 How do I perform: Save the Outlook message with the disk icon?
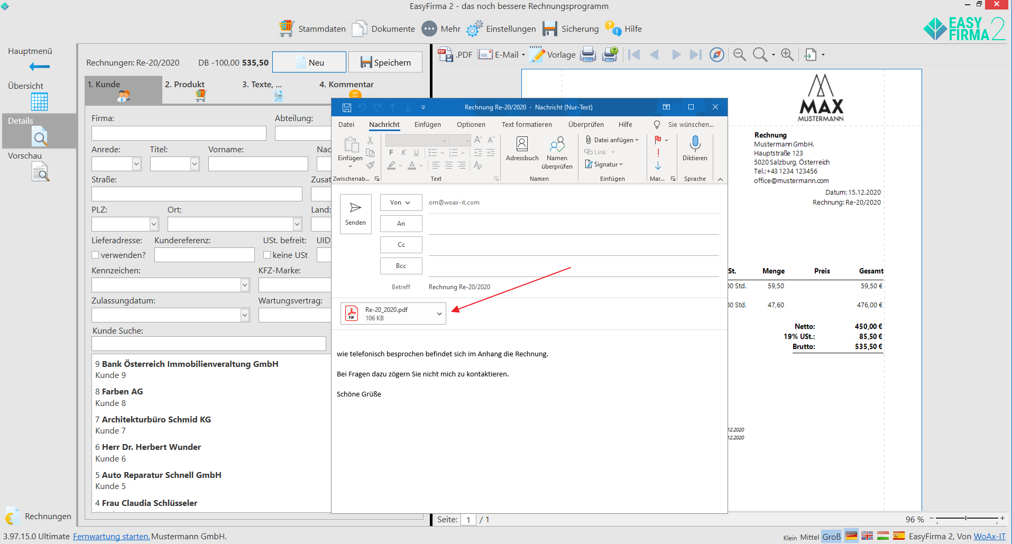coord(347,107)
